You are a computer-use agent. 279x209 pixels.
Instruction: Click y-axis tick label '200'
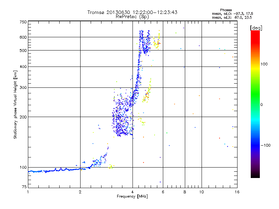click(23, 117)
